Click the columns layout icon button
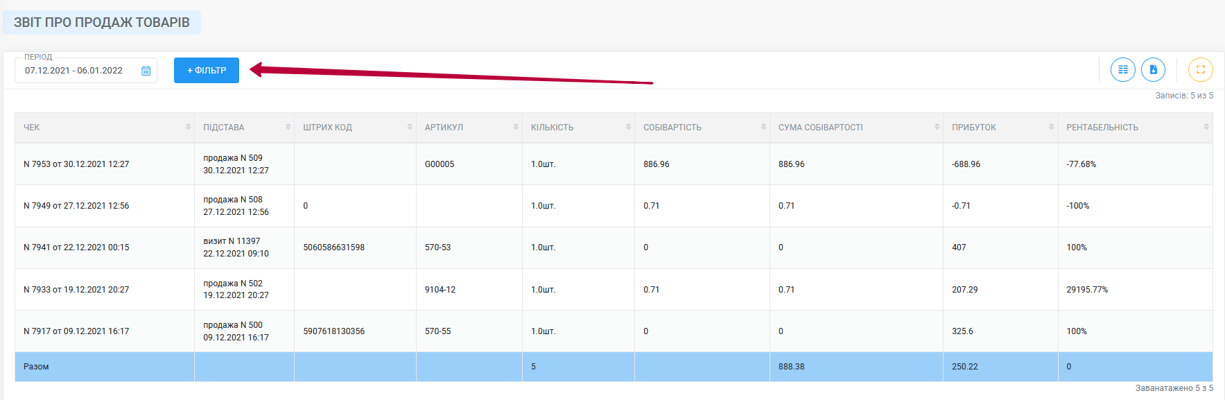Screen dimensions: 1225x400 (x=1123, y=69)
